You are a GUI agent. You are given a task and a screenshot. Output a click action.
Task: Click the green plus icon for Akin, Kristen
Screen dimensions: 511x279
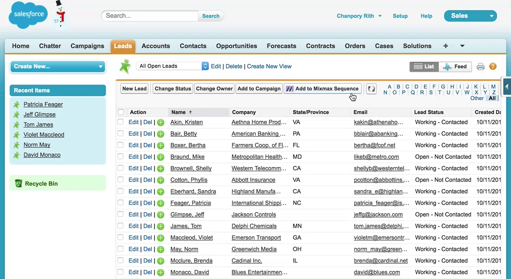[160, 122]
